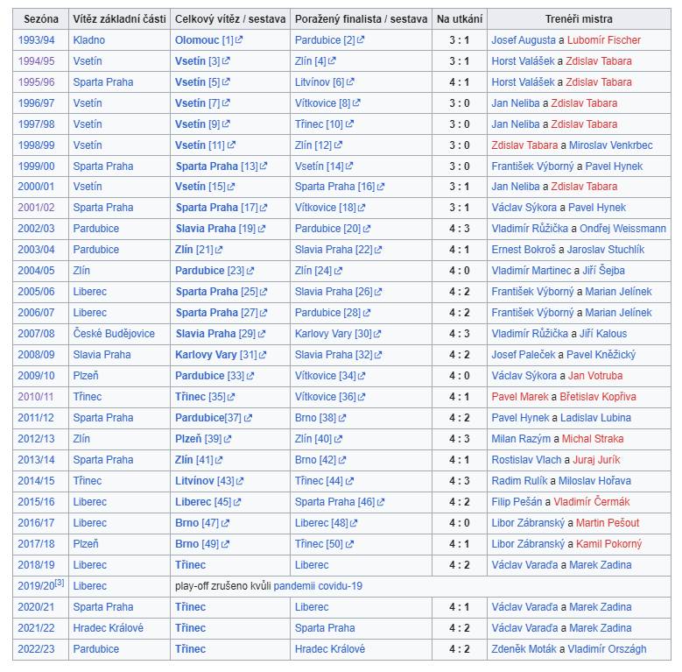The height and width of the screenshot is (672, 682).
Task: Click external link icon after Litvínov [6]
Action: coord(350,81)
